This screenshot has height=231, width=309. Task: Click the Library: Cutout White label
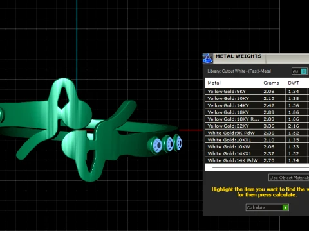[239, 71]
